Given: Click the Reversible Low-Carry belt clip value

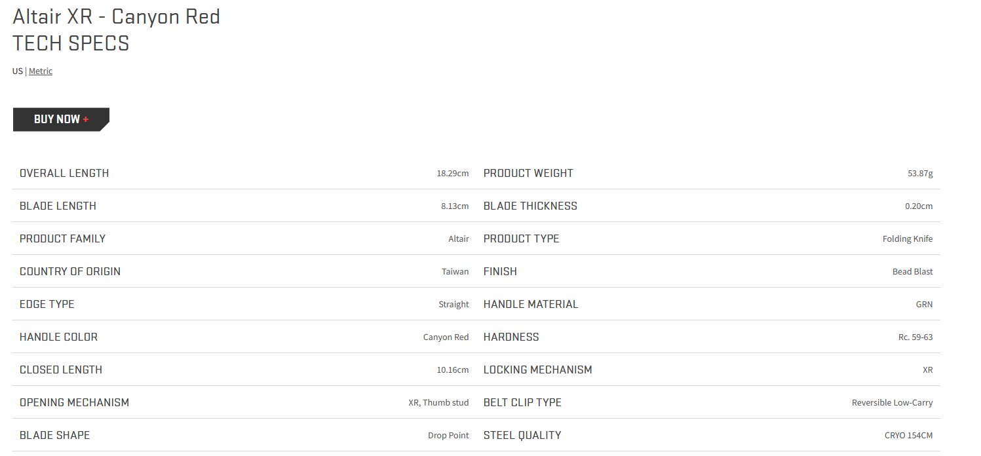Looking at the screenshot, I should 893,403.
